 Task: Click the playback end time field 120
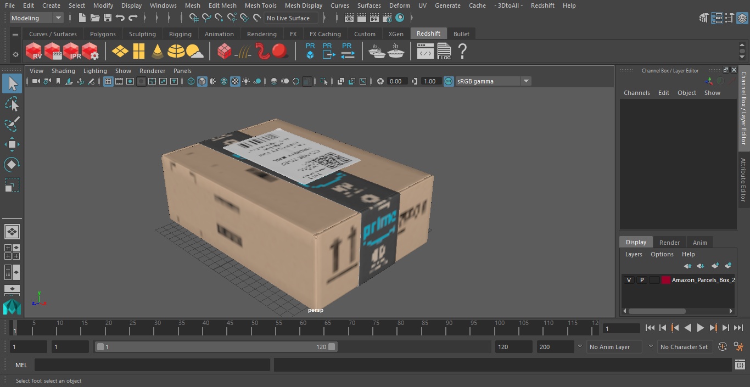click(x=513, y=347)
